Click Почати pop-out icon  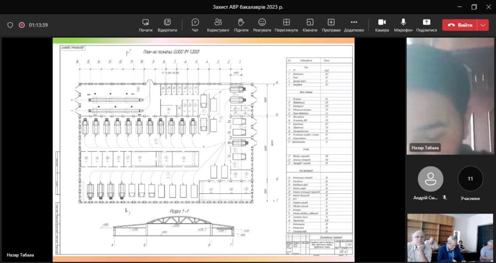[145, 25]
